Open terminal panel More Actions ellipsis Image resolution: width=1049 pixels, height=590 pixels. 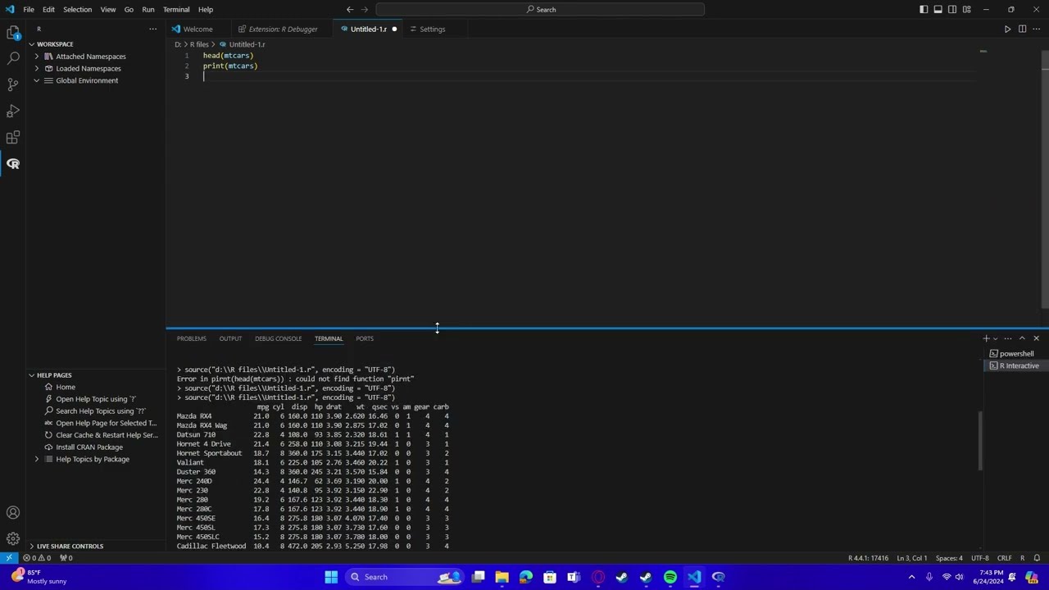point(1008,338)
